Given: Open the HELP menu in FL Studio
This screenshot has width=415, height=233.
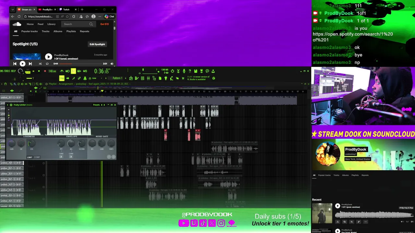Looking at the screenshot, I should click(13, 71).
